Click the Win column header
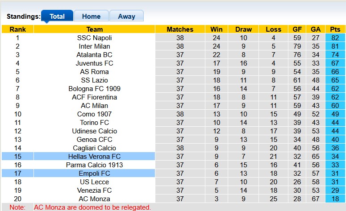This screenshot has width=346, height=211. click(x=217, y=29)
